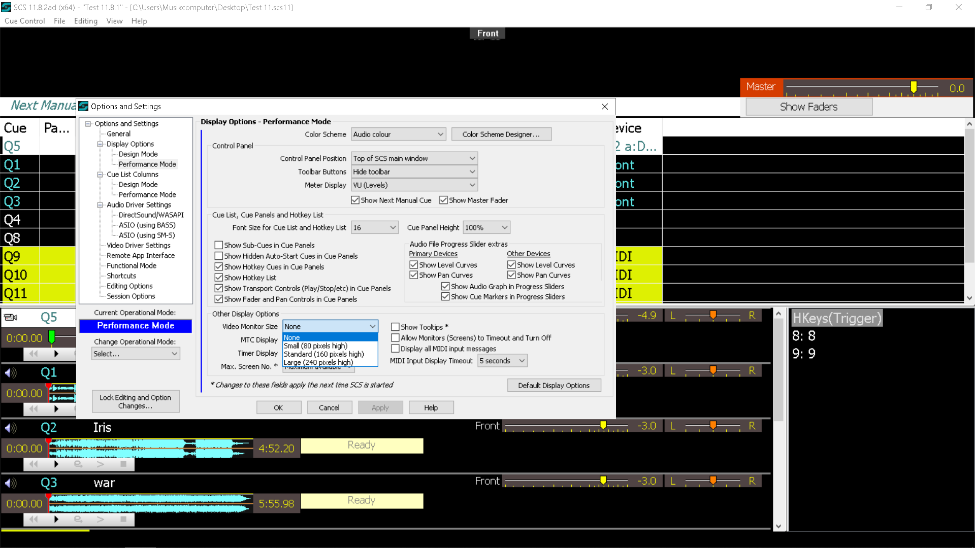Collapse the Audio Driver Settings tree node
This screenshot has height=548, width=975.
(100, 204)
